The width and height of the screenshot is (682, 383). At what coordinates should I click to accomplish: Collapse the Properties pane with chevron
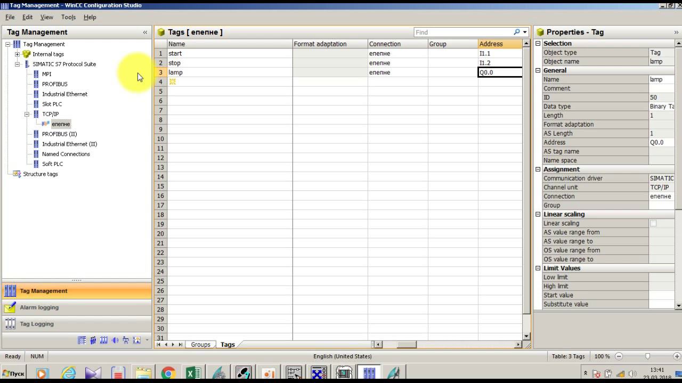[676, 32]
